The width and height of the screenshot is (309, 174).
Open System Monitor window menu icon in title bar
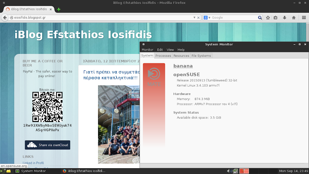[144, 45]
